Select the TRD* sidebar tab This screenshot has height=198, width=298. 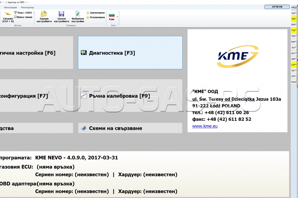click(294, 36)
